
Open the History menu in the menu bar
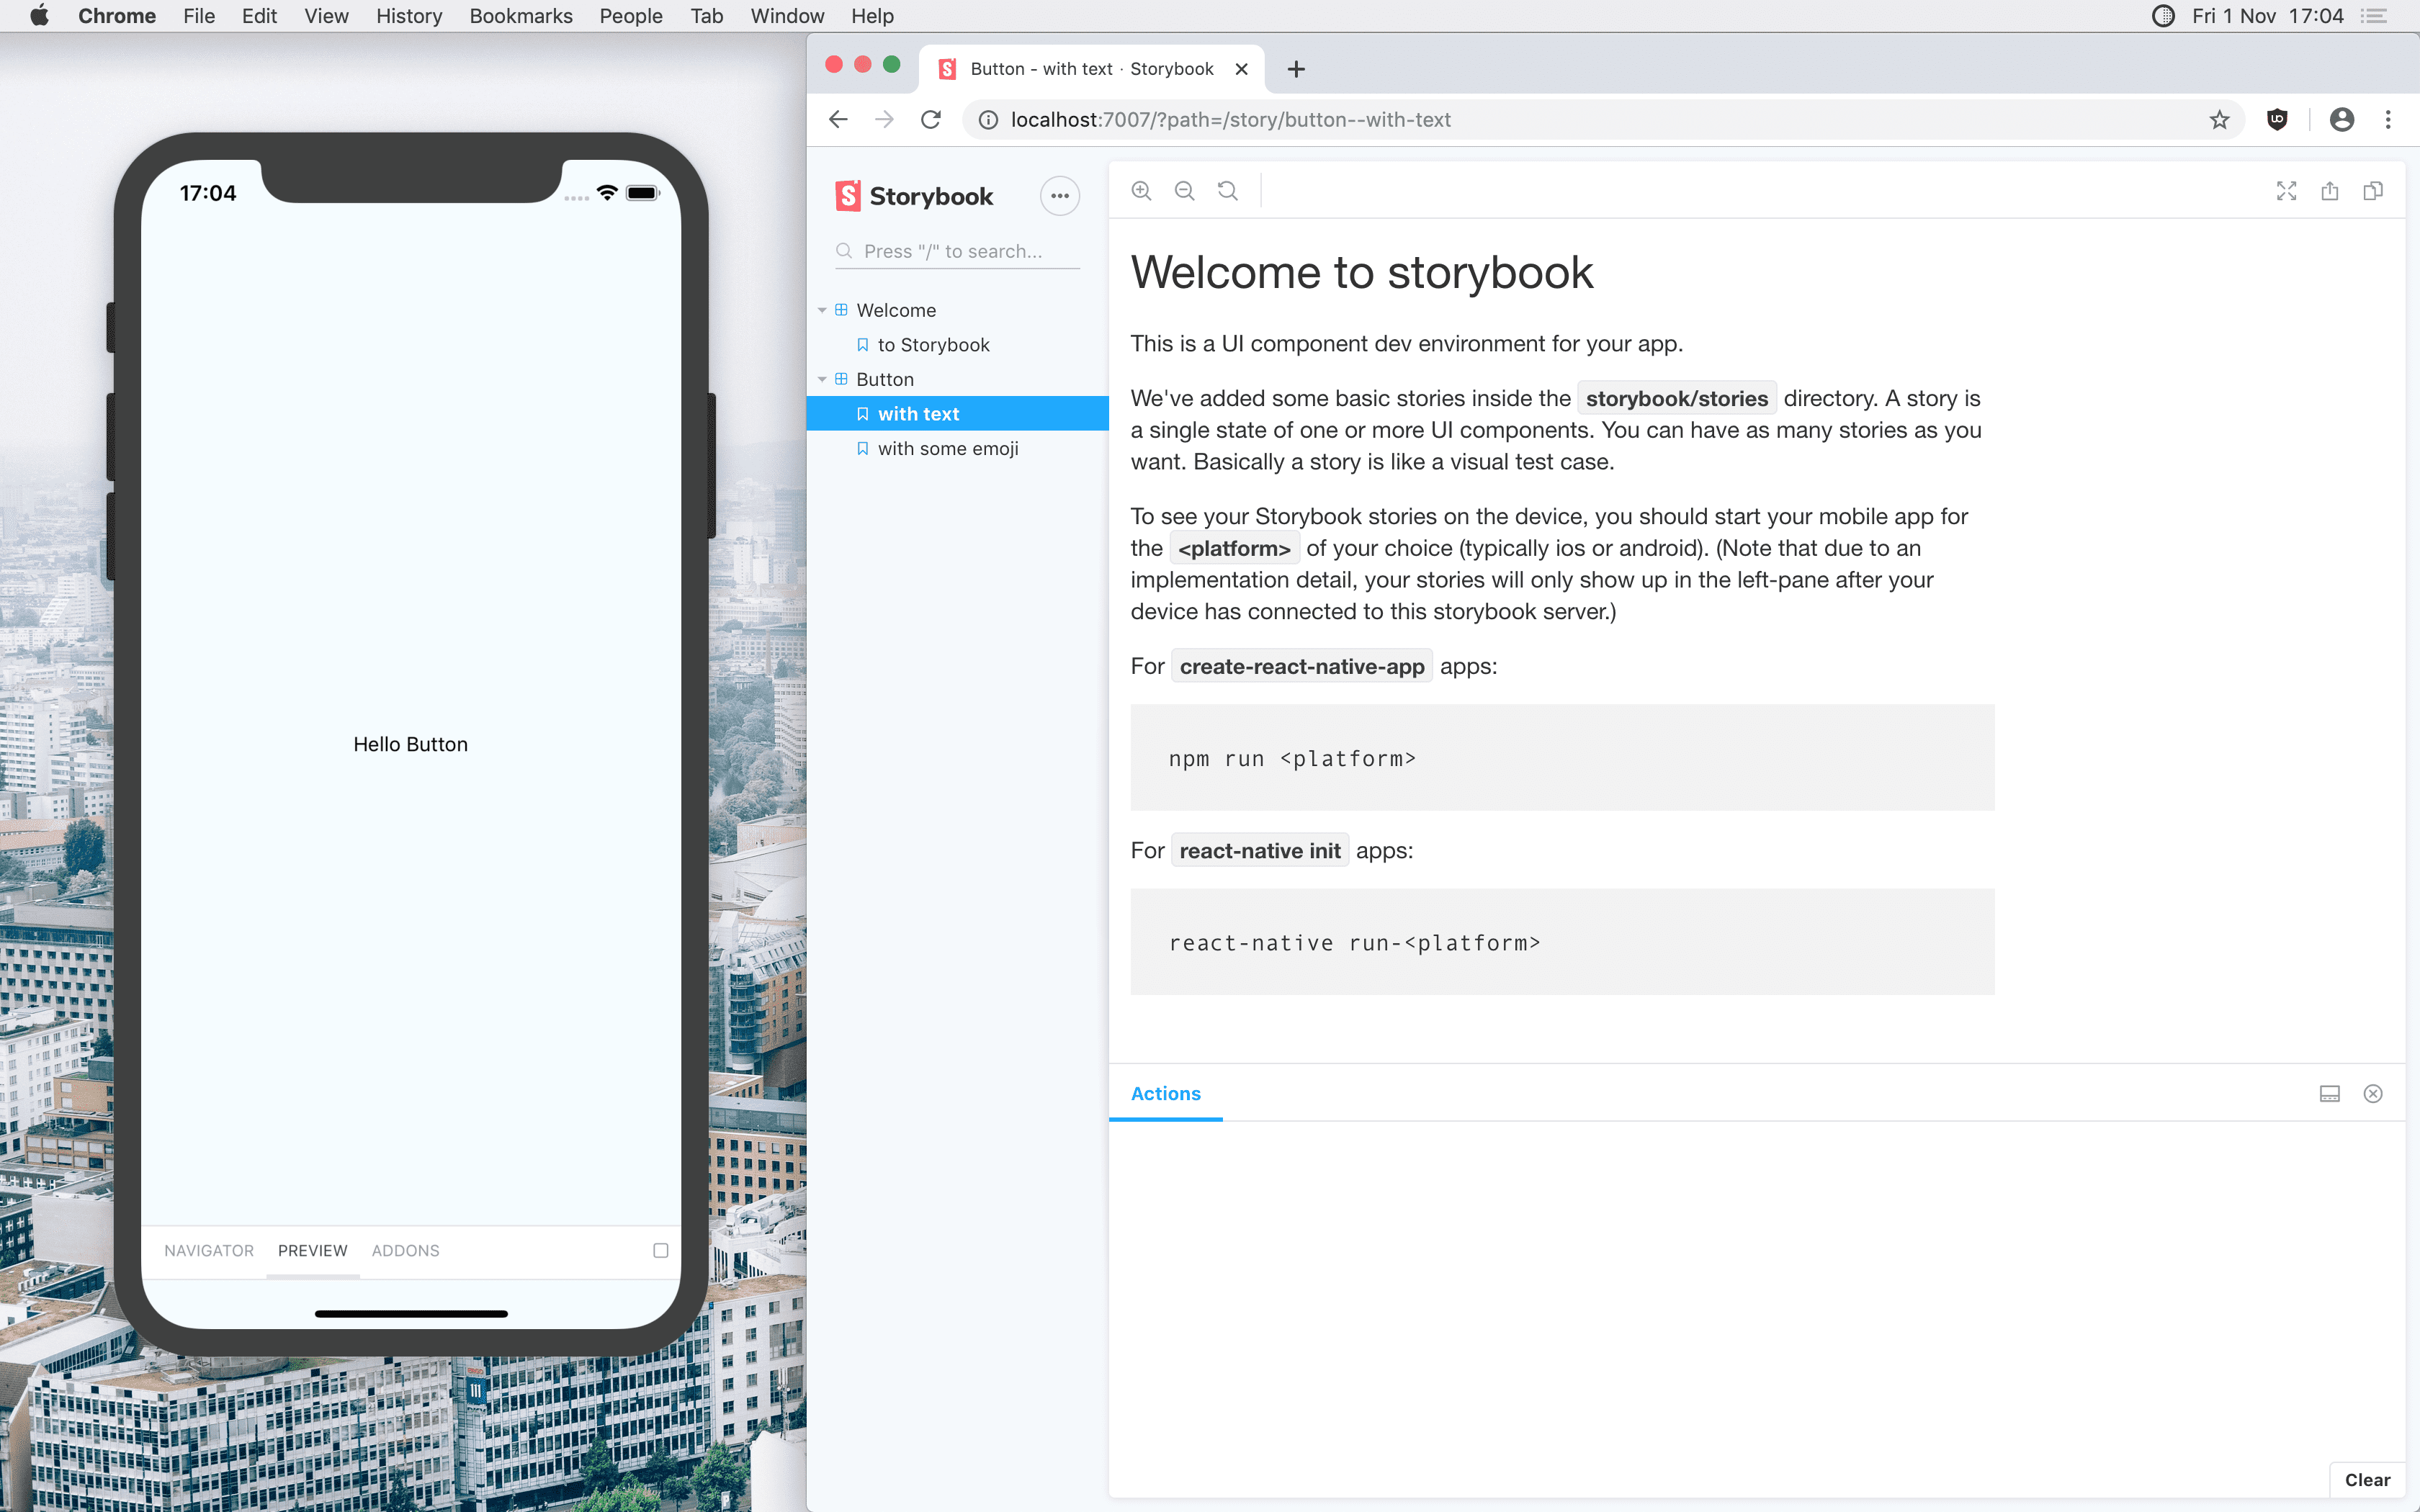pyautogui.click(x=408, y=16)
